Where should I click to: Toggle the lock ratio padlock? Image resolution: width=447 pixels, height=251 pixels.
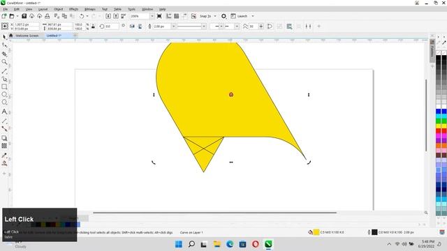point(93,26)
